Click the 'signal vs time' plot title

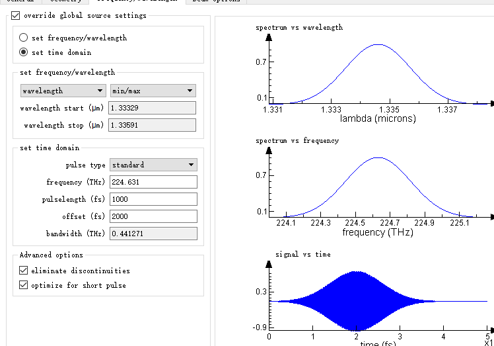click(x=303, y=254)
